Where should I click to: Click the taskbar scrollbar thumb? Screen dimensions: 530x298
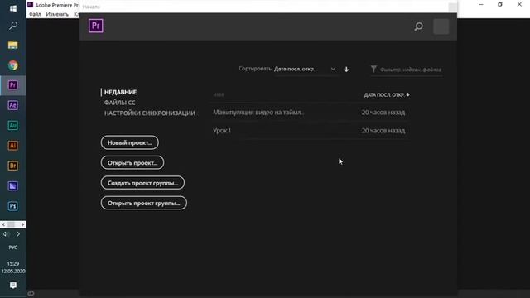tap(12, 224)
